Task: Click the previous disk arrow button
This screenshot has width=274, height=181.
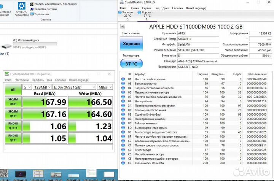Action: pyautogui.click(x=123, y=26)
